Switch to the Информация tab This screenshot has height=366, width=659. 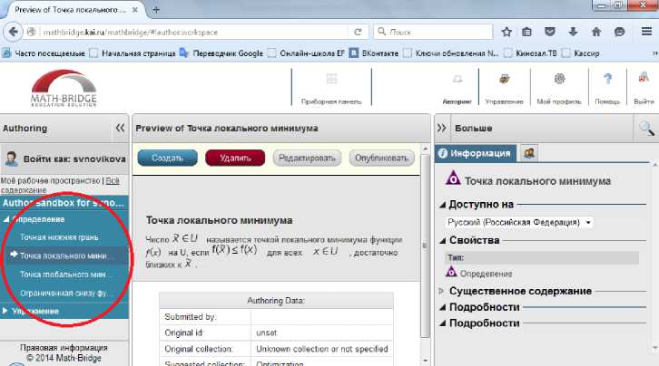click(x=475, y=153)
